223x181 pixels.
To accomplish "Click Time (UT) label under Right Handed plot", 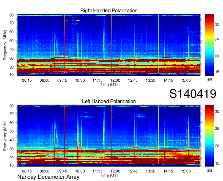I will tap(109, 85).
